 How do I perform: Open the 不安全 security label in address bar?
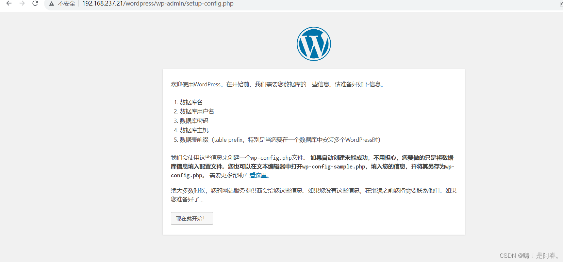coord(67,4)
